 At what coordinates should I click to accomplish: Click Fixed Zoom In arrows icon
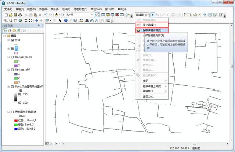[x=26, y=21]
